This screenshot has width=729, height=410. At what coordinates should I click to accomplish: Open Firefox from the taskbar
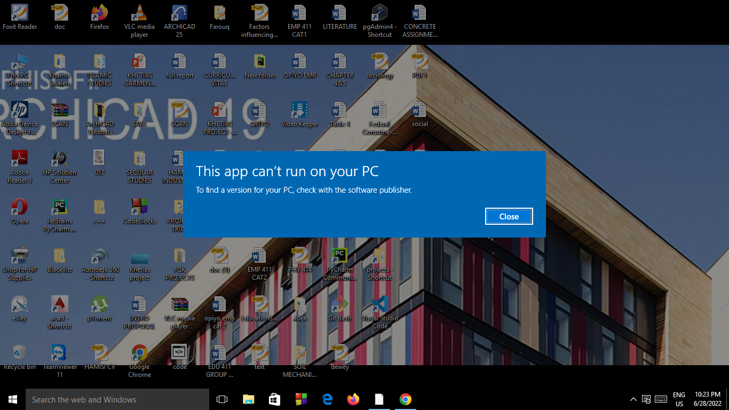click(353, 399)
